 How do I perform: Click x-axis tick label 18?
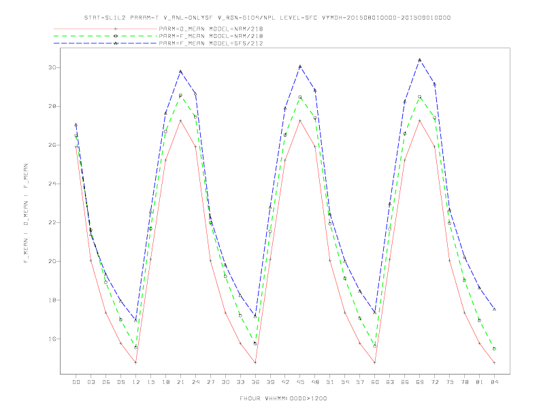[x=165, y=382]
